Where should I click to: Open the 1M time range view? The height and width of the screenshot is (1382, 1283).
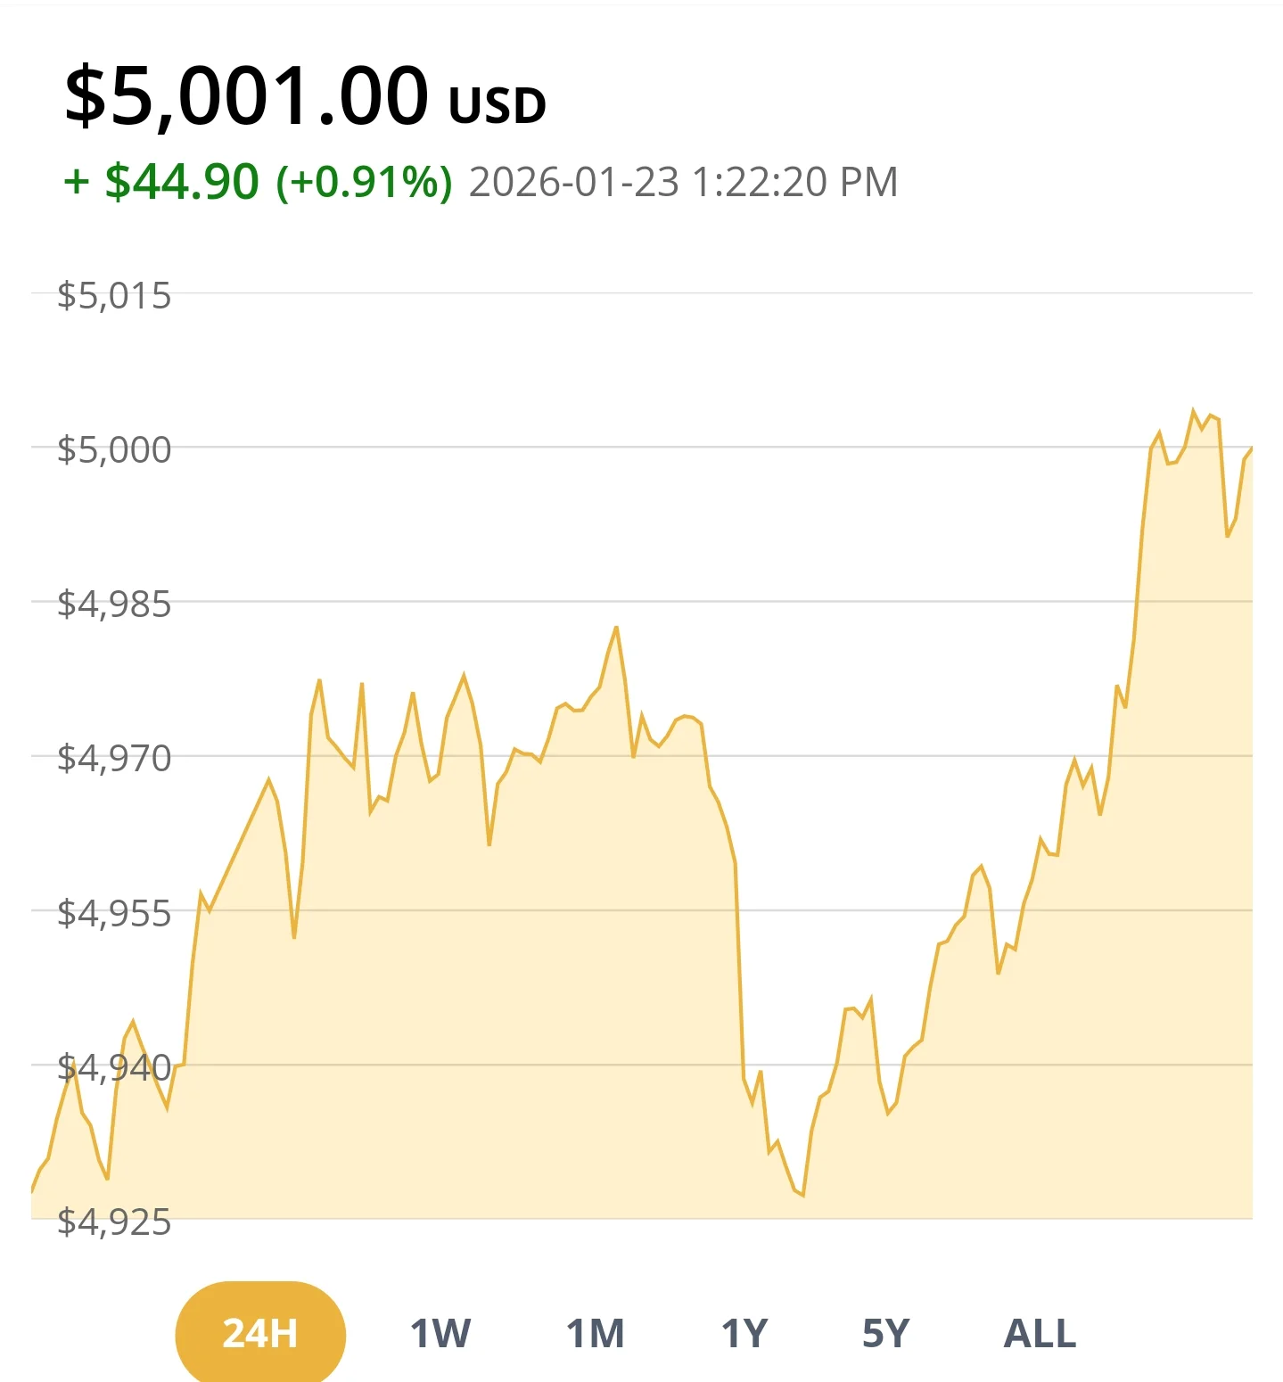click(x=595, y=1334)
